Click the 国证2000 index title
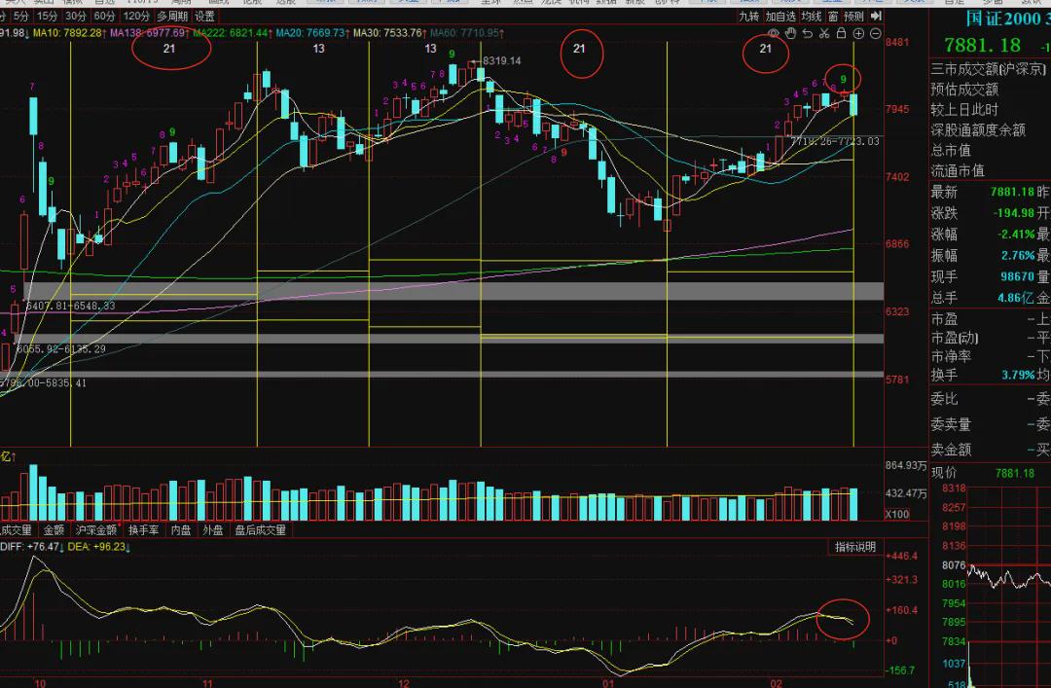The width and height of the screenshot is (1051, 688). pyautogui.click(x=1002, y=18)
